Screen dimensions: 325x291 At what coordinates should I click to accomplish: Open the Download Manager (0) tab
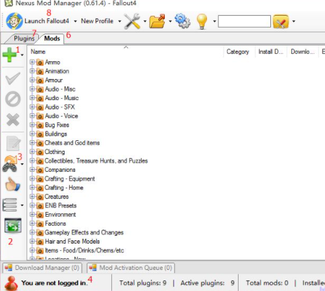click(42, 268)
